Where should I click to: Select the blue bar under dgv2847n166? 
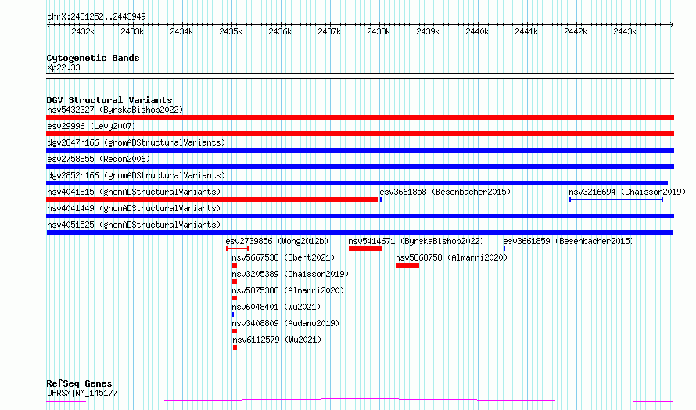coord(360,150)
